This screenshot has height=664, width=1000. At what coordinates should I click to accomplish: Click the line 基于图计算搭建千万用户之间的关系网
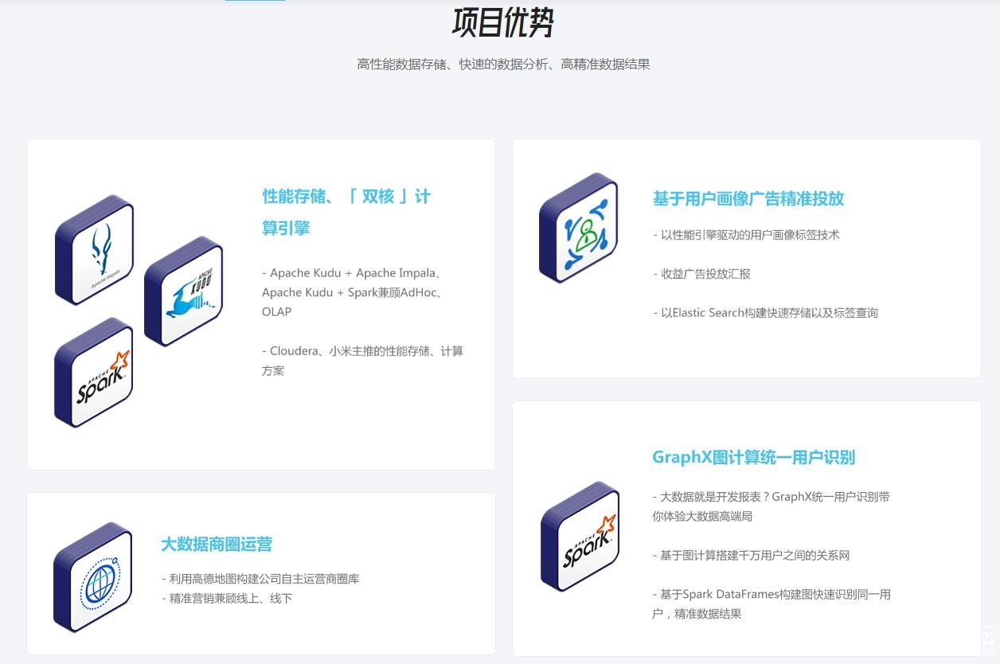[751, 556]
